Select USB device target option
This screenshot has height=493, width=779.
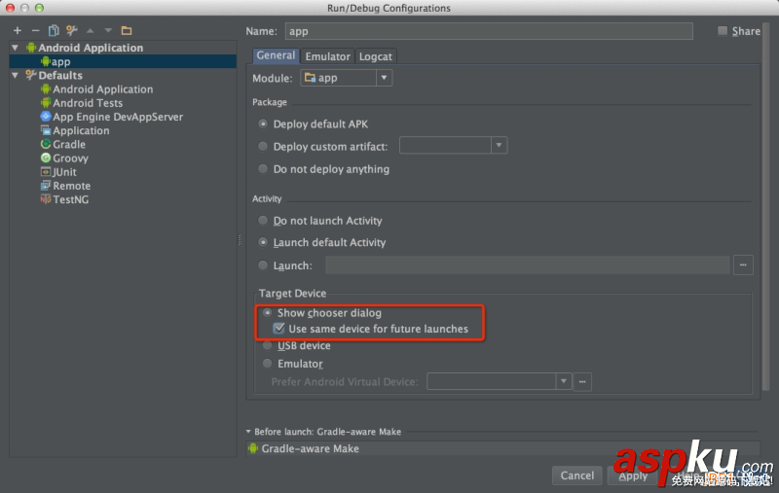[x=267, y=346]
